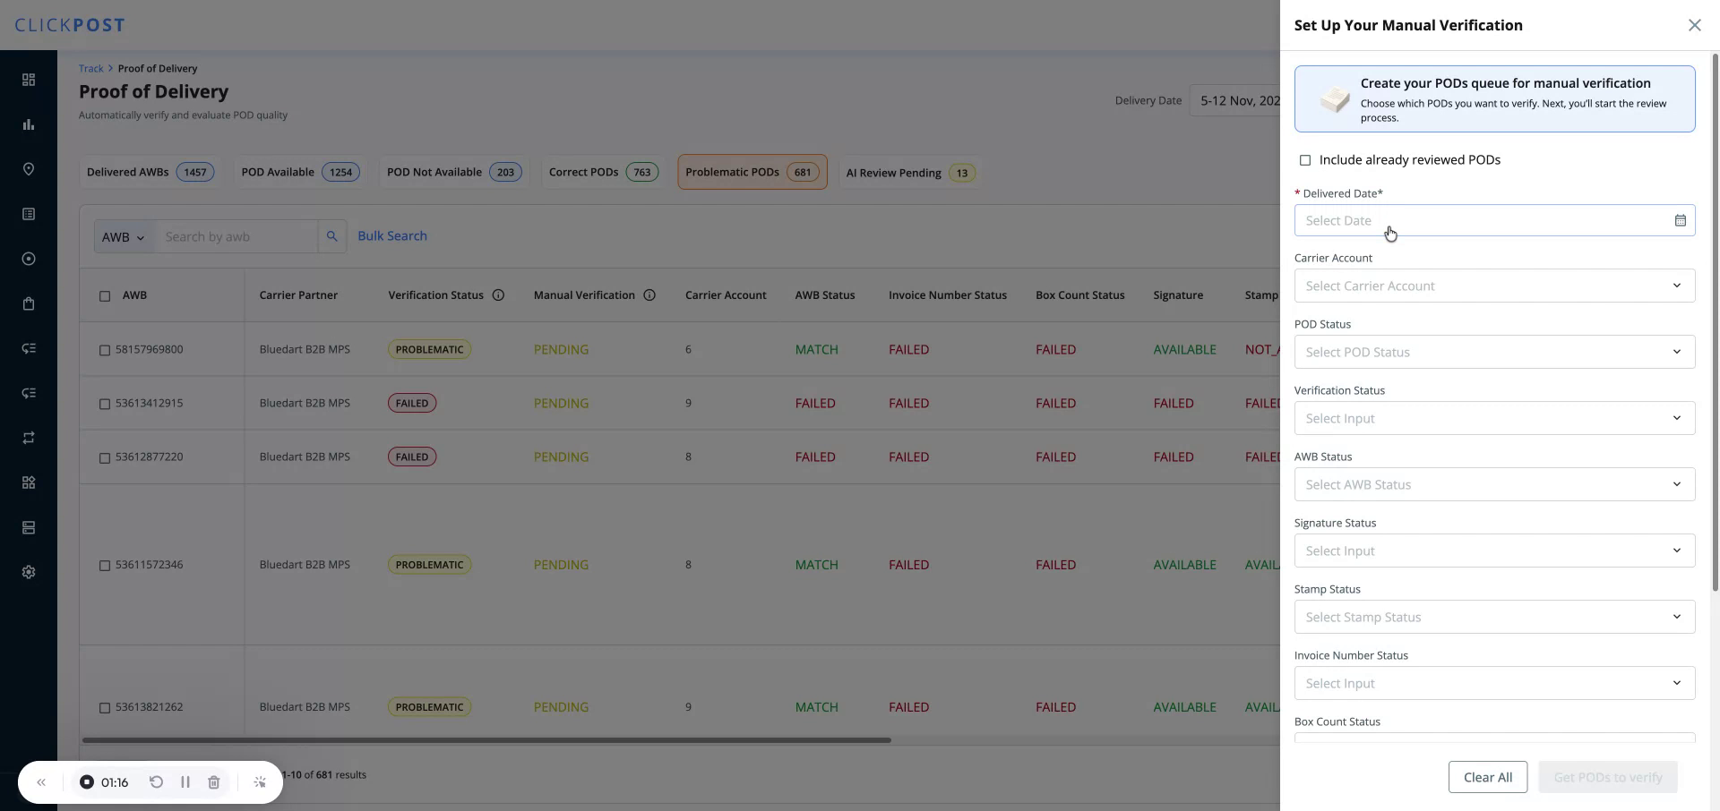Open the settings gear at sidebar bottom
This screenshot has width=1720, height=811.
tap(29, 571)
